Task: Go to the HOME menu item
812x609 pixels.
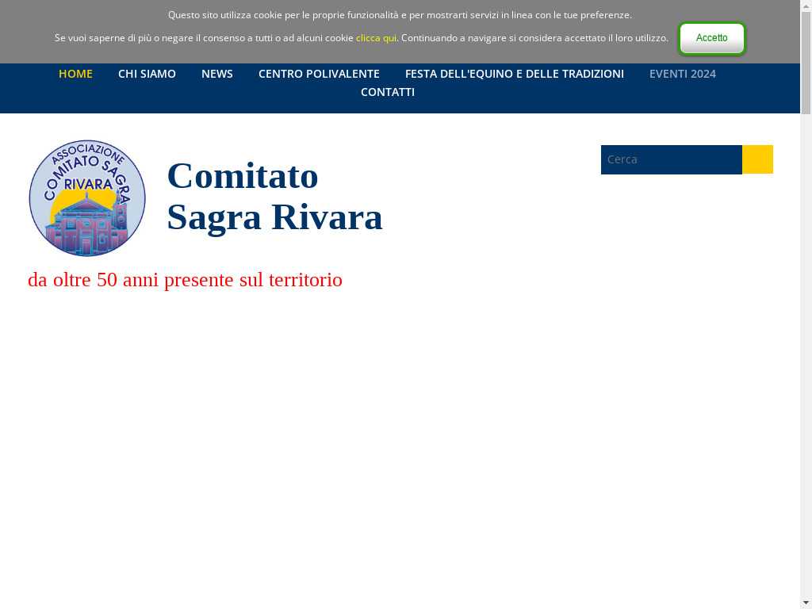Action: click(75, 74)
